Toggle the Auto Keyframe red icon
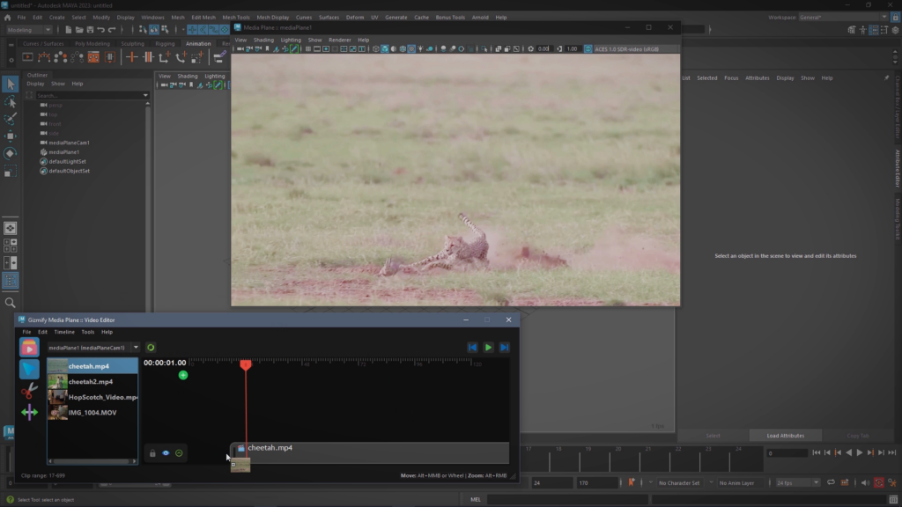902x507 pixels. [879, 483]
